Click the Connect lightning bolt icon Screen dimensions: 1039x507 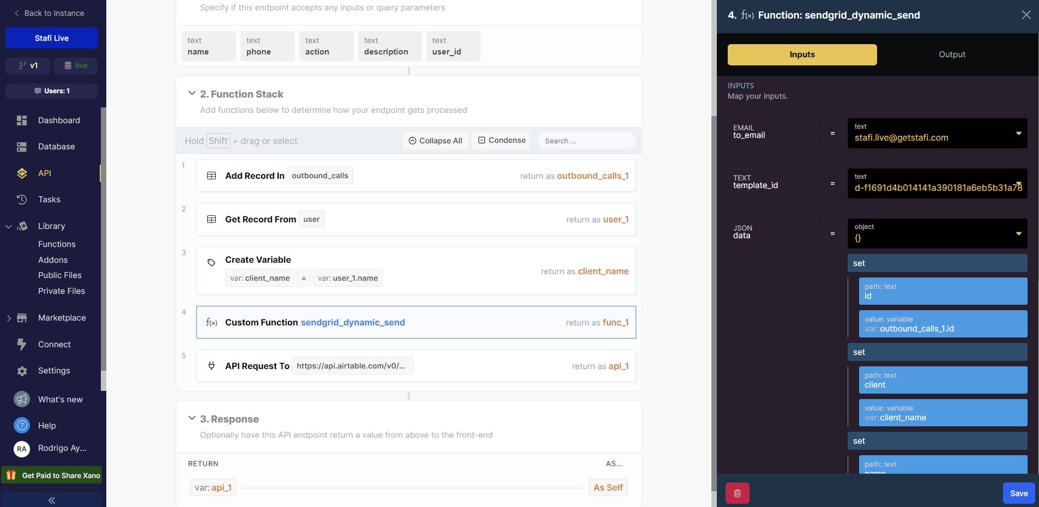tap(22, 345)
